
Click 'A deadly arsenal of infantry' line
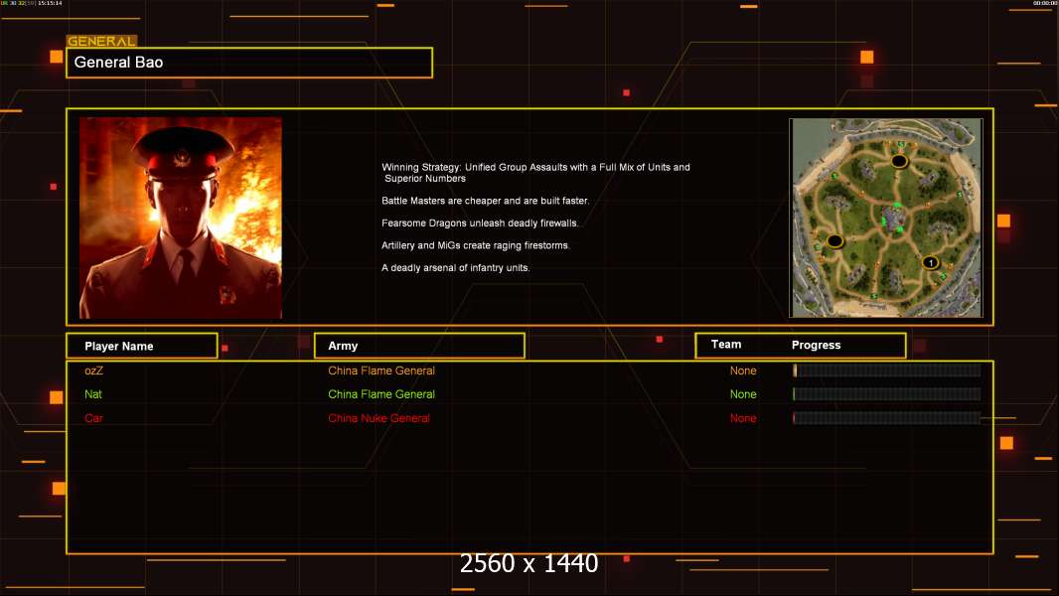455,267
